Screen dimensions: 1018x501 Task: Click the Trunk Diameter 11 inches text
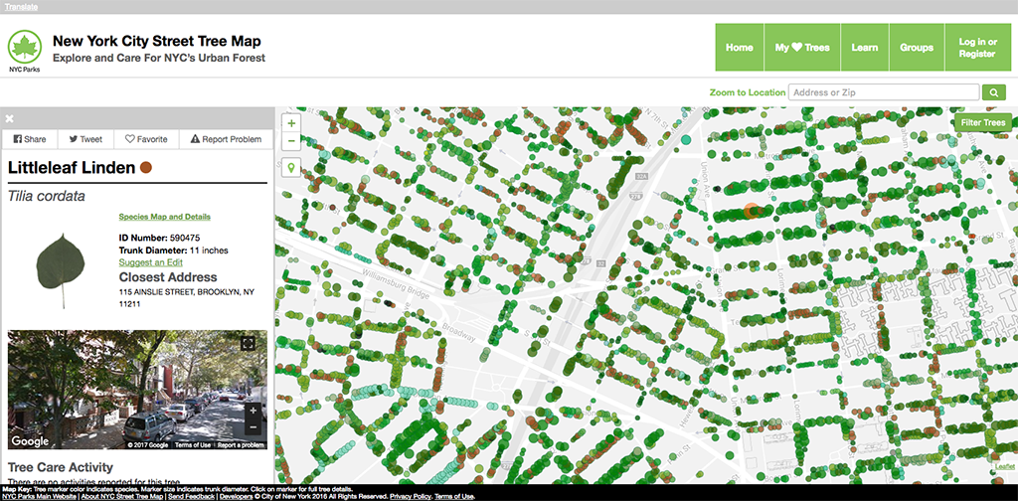point(173,250)
